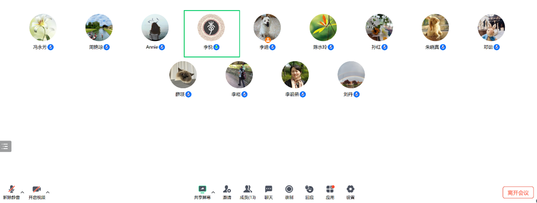Toggle unmute microphone (解除静音)
This screenshot has width=537, height=203.
(x=11, y=192)
